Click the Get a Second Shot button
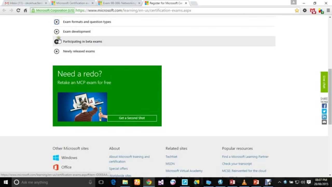 coord(132,118)
